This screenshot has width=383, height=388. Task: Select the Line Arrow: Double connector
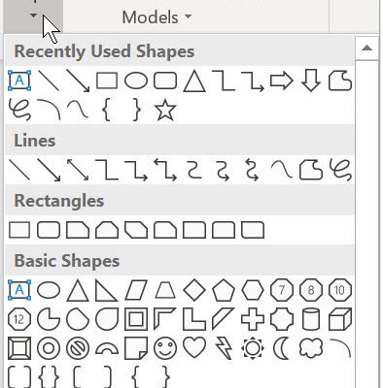pyautogui.click(x=78, y=170)
